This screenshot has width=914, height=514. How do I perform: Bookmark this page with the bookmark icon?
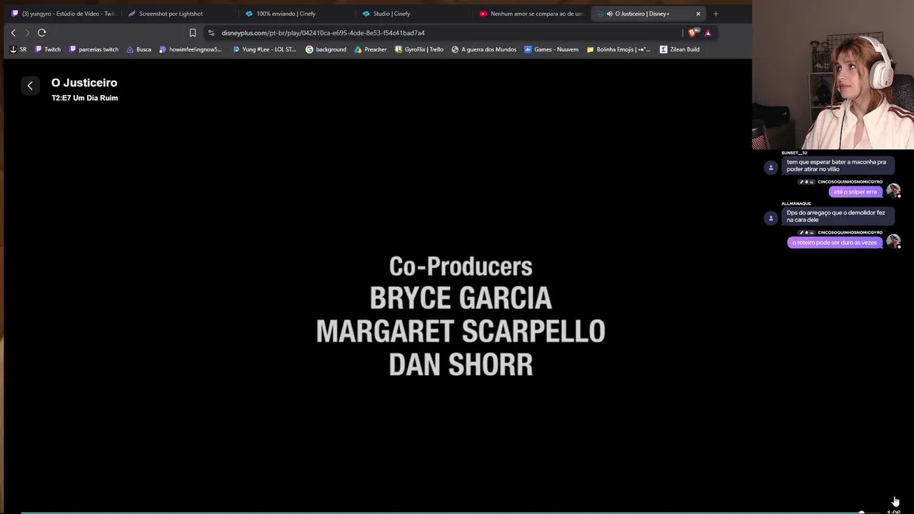tap(193, 33)
